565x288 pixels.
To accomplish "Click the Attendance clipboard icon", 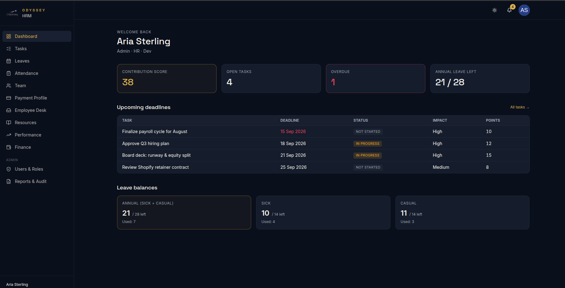I will (9, 73).
